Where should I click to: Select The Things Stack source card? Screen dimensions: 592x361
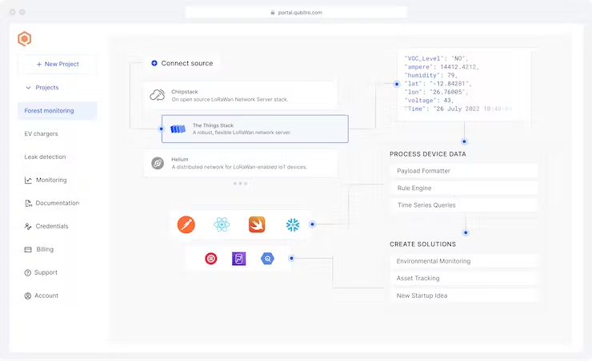click(255, 129)
